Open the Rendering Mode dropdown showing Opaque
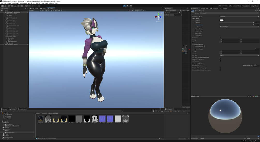The width and height of the screenshot is (260, 142). pyautogui.click(x=240, y=17)
